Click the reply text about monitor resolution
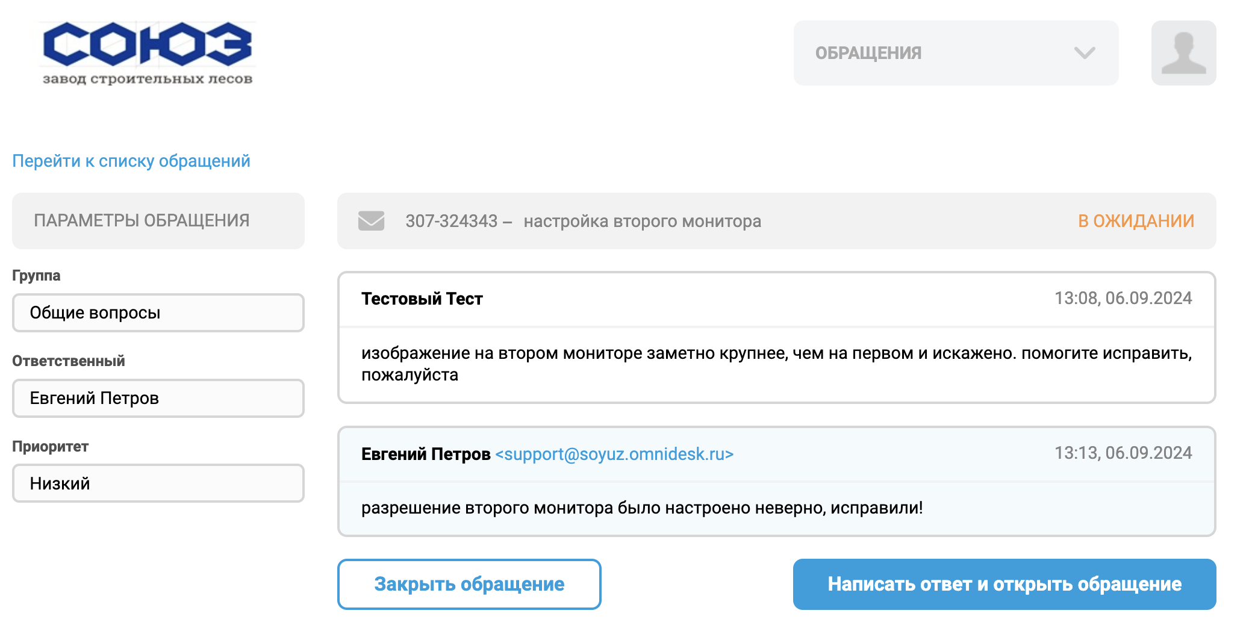Image resolution: width=1249 pixels, height=637 pixels. click(642, 508)
